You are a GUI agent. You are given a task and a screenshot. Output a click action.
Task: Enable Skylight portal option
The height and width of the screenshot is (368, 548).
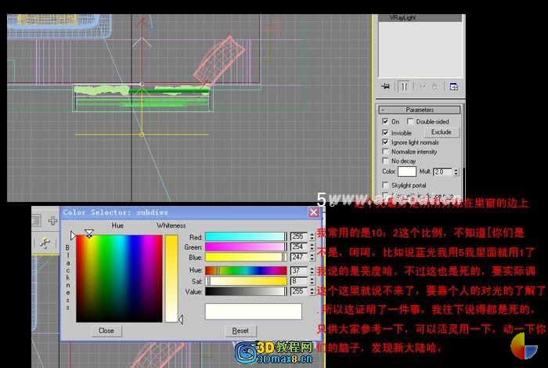[x=385, y=185]
